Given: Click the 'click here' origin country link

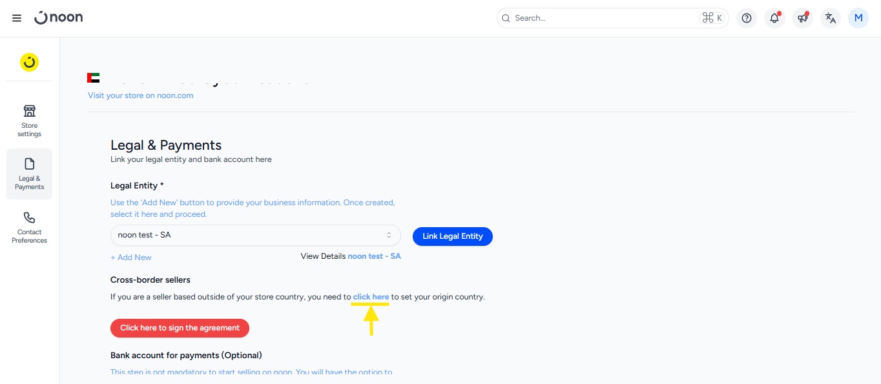Looking at the screenshot, I should click(x=371, y=297).
